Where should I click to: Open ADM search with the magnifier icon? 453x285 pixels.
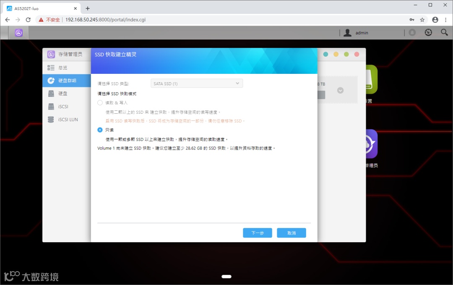click(444, 32)
